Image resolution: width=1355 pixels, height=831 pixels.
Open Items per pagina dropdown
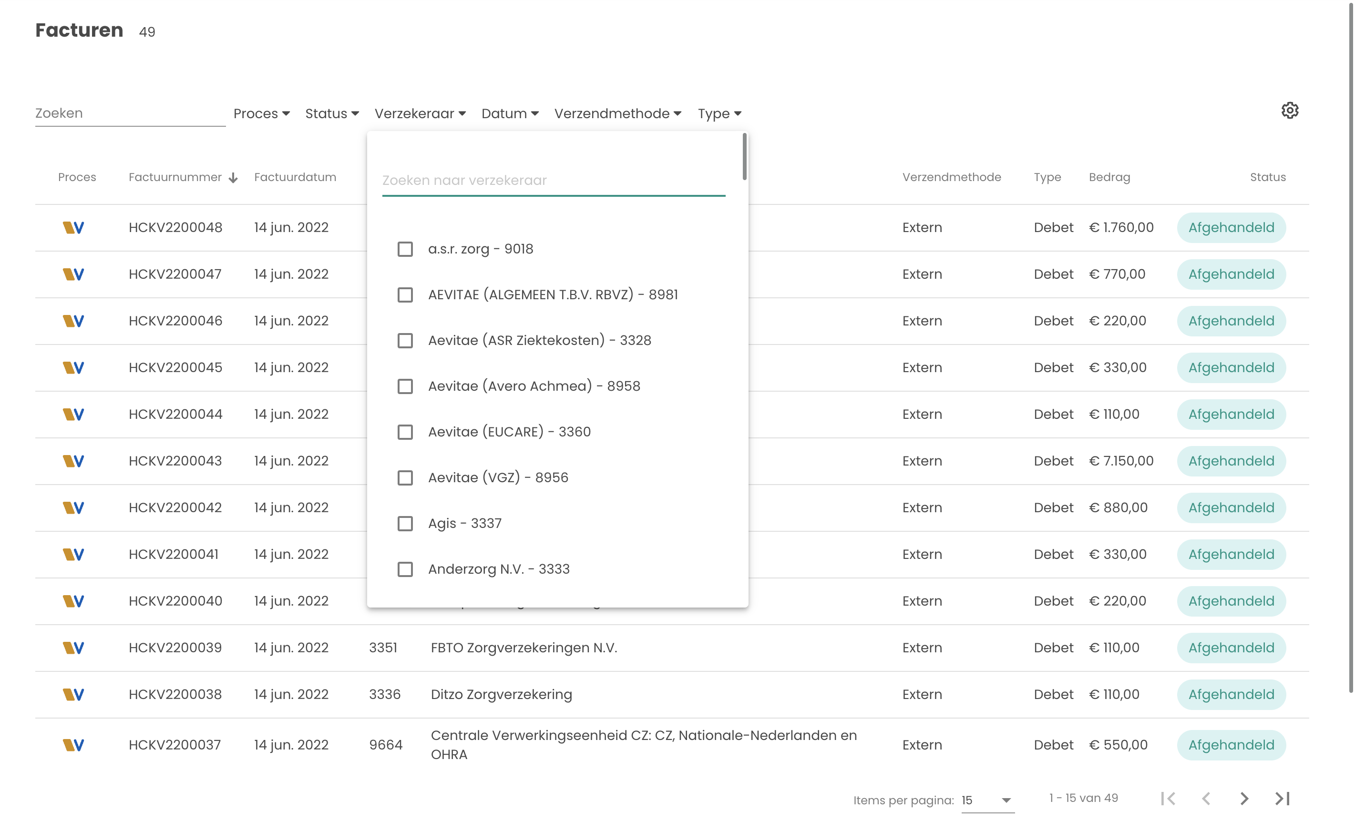(x=988, y=800)
